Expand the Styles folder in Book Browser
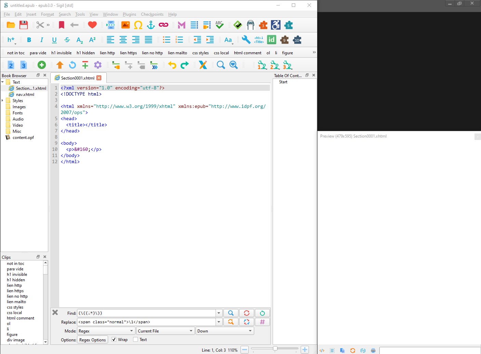 pyautogui.click(x=3, y=101)
